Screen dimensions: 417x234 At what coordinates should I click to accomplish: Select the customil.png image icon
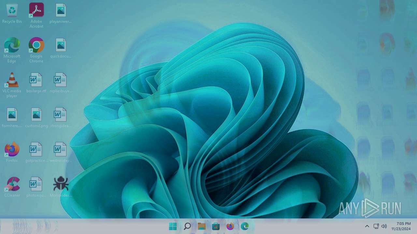click(x=36, y=118)
